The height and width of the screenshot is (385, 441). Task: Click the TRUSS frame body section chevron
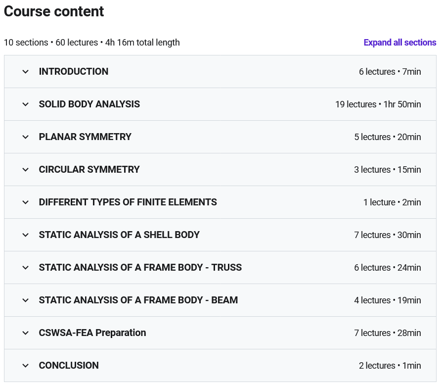point(26,268)
